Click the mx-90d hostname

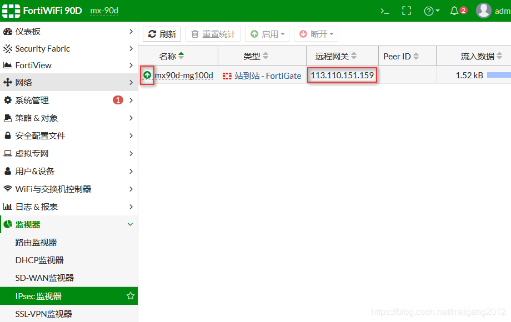(x=104, y=11)
